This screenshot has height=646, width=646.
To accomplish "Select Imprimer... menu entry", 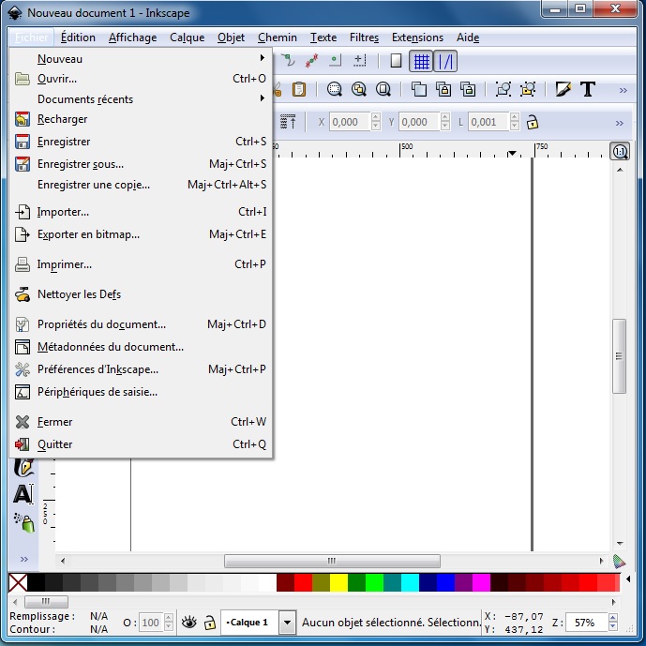I will click(141, 264).
